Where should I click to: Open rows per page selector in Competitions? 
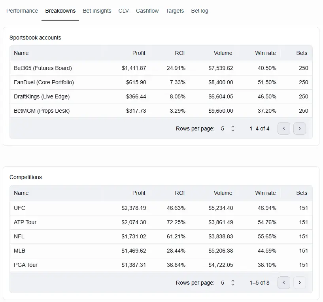click(228, 283)
